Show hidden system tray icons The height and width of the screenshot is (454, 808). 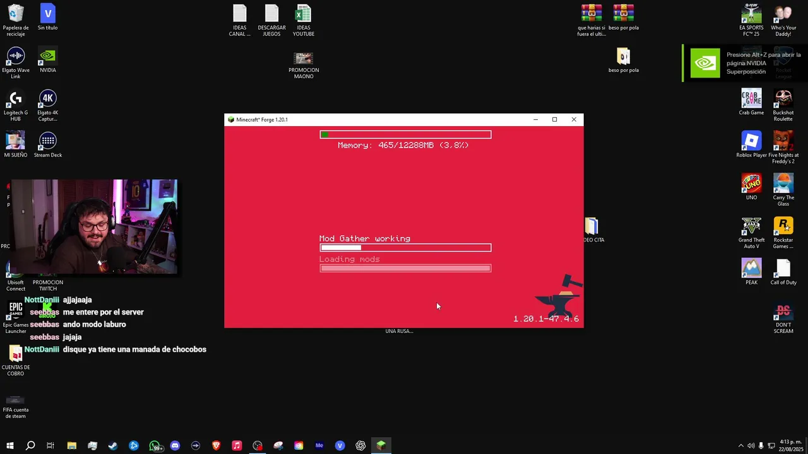pyautogui.click(x=741, y=446)
